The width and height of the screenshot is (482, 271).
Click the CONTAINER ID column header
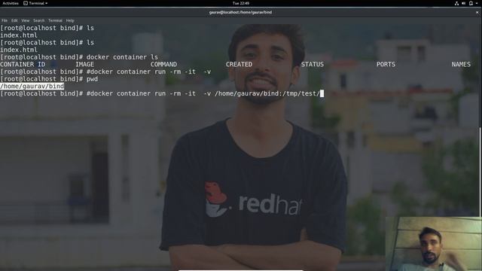pyautogui.click(x=23, y=65)
